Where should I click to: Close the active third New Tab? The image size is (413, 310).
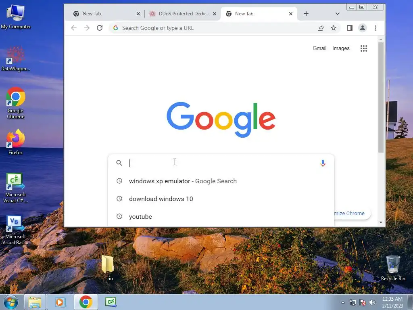click(291, 14)
